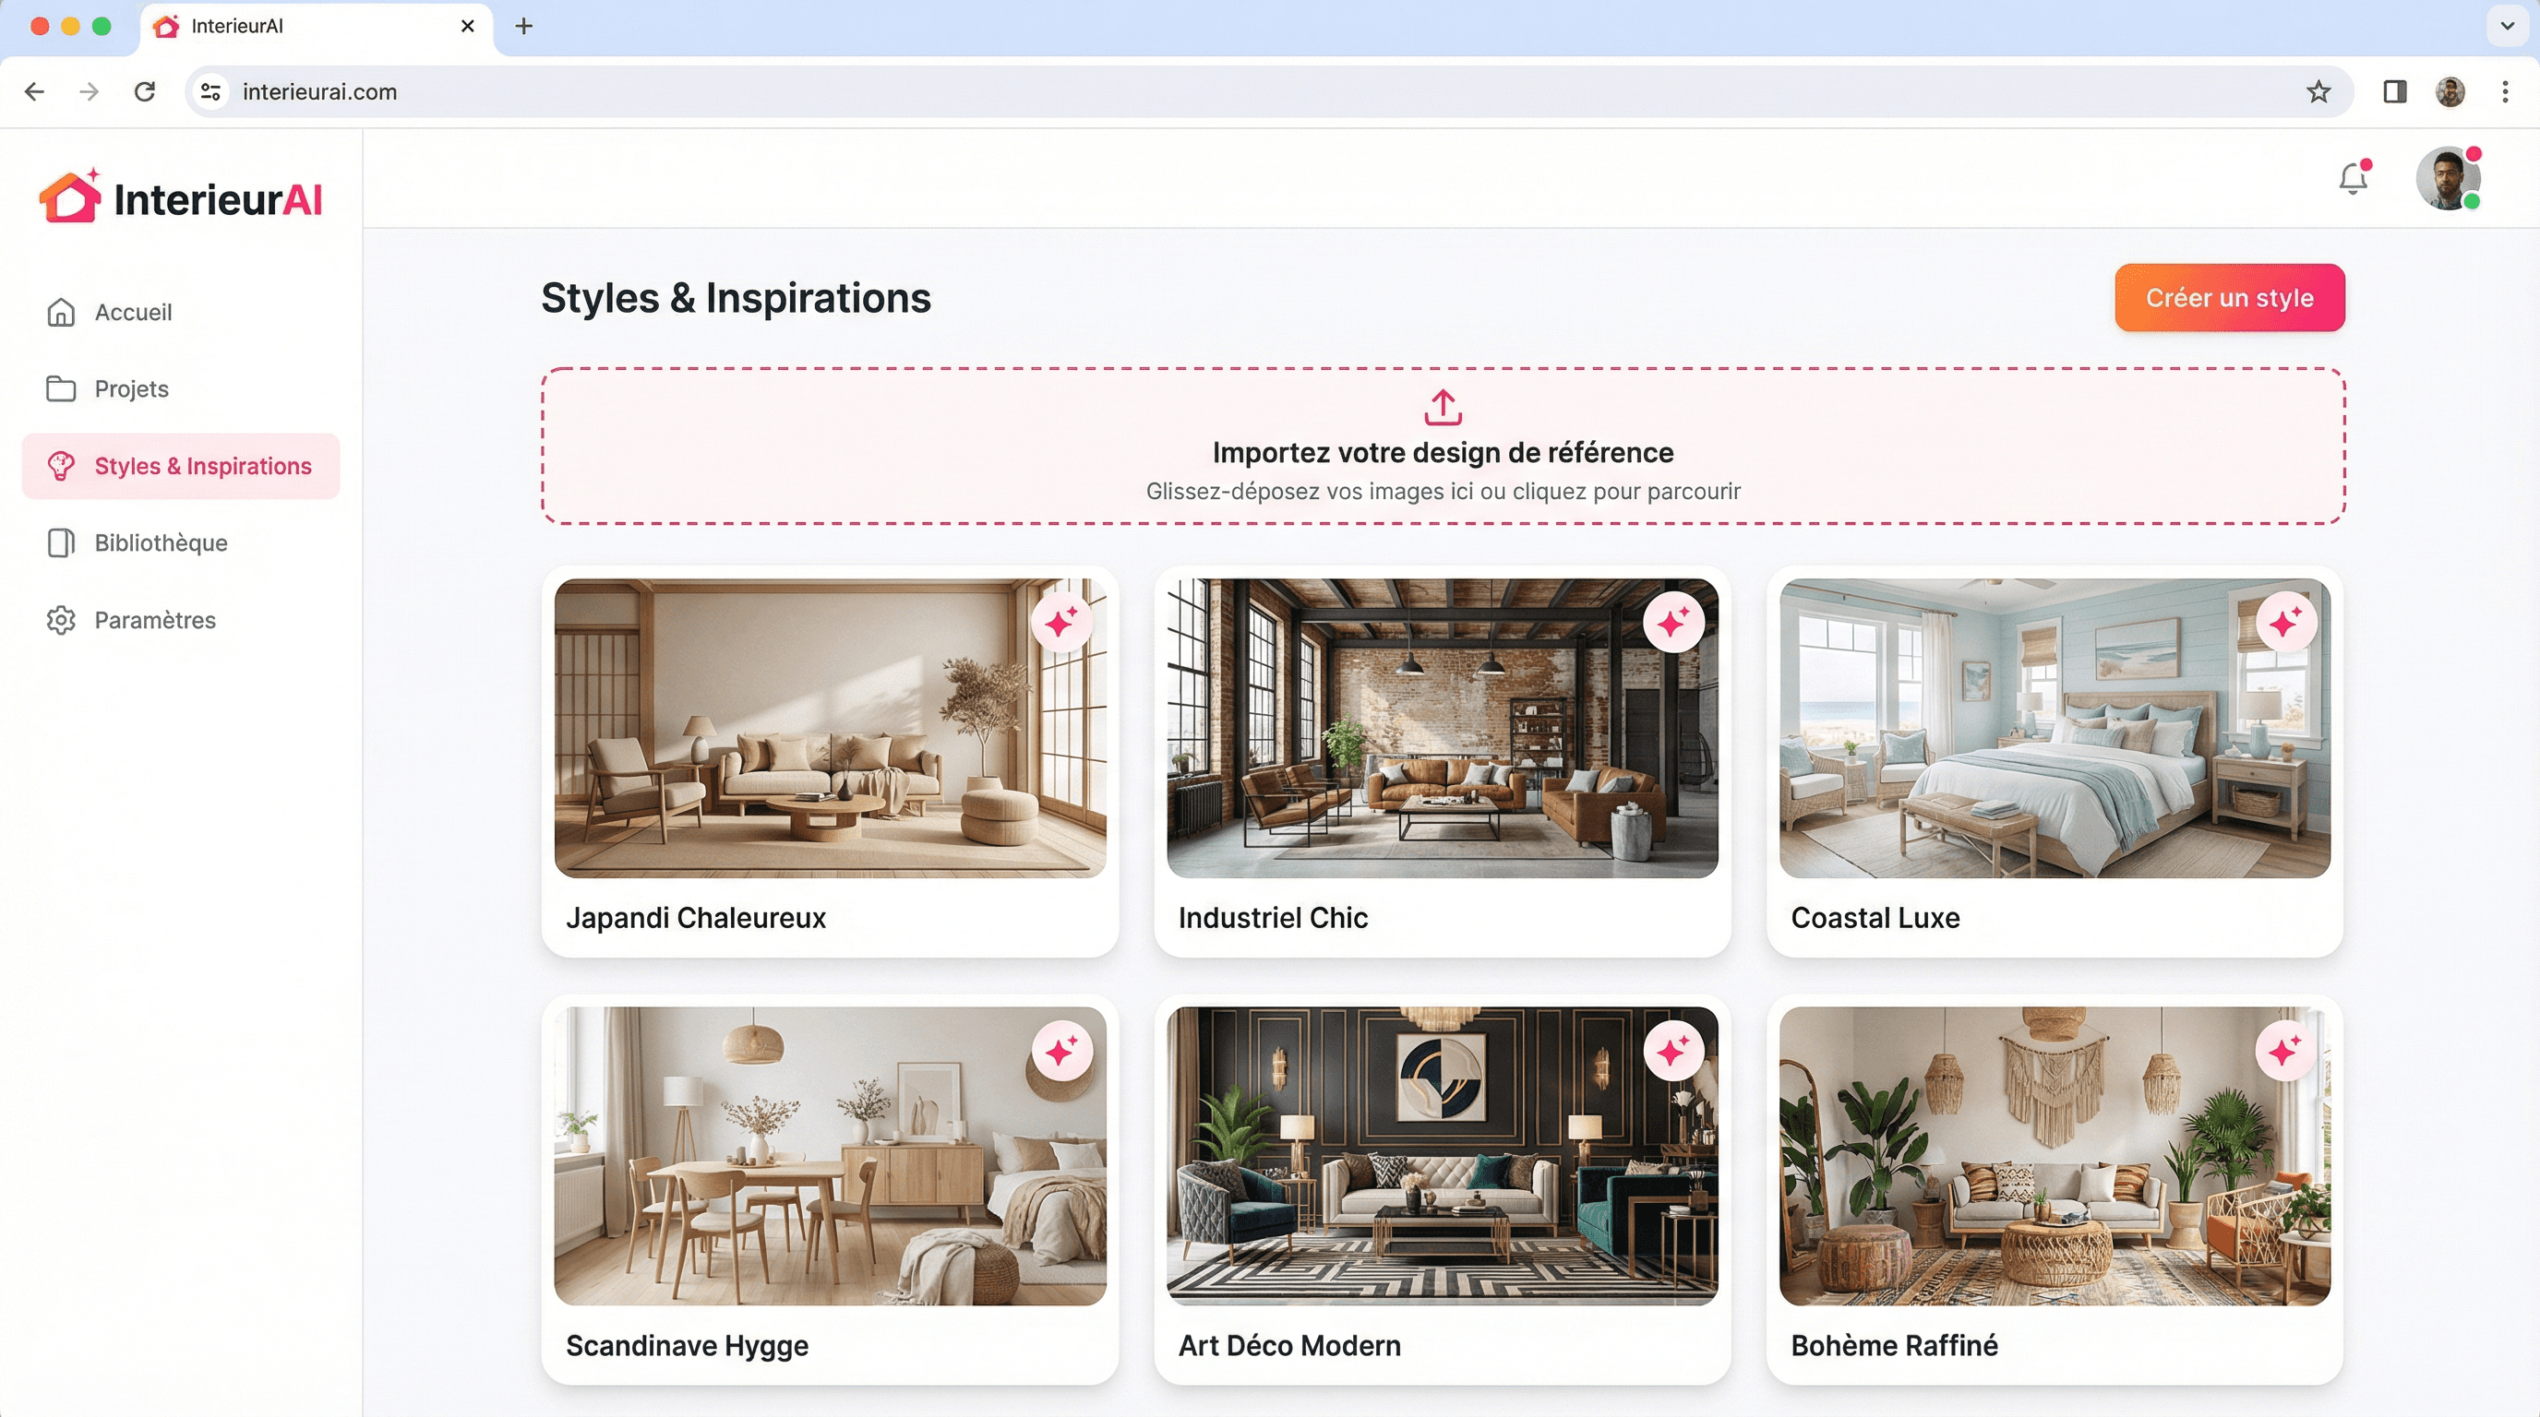This screenshot has height=1417, width=2540.
Task: Open the user profile avatar menu
Action: pos(2448,178)
